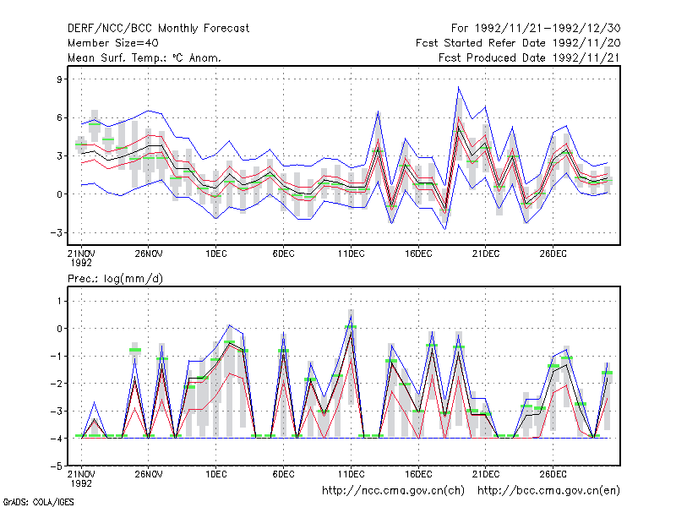Click the 11DEC tick on temperature chart
This screenshot has height=507, width=676.
[351, 253]
